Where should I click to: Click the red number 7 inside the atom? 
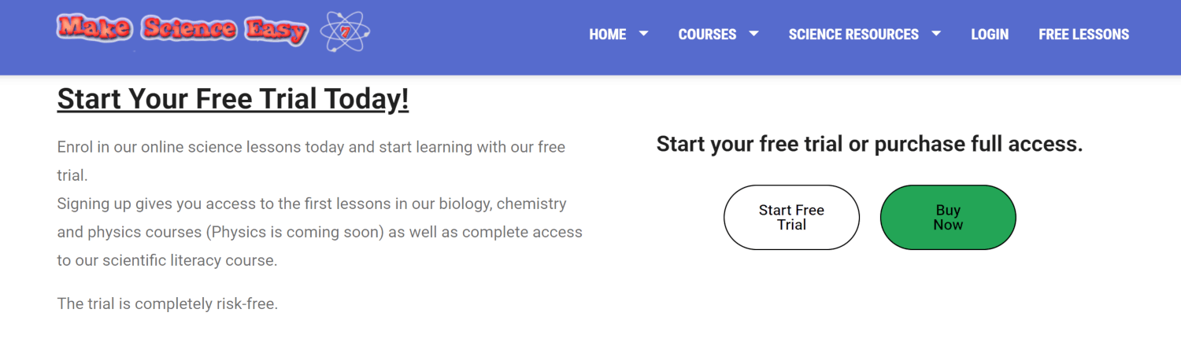pos(345,33)
